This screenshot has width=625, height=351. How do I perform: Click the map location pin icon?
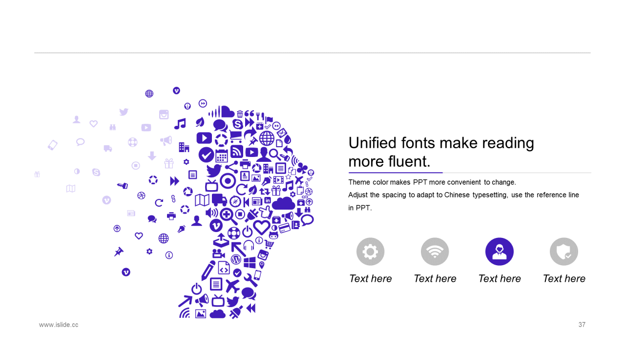(x=262, y=265)
